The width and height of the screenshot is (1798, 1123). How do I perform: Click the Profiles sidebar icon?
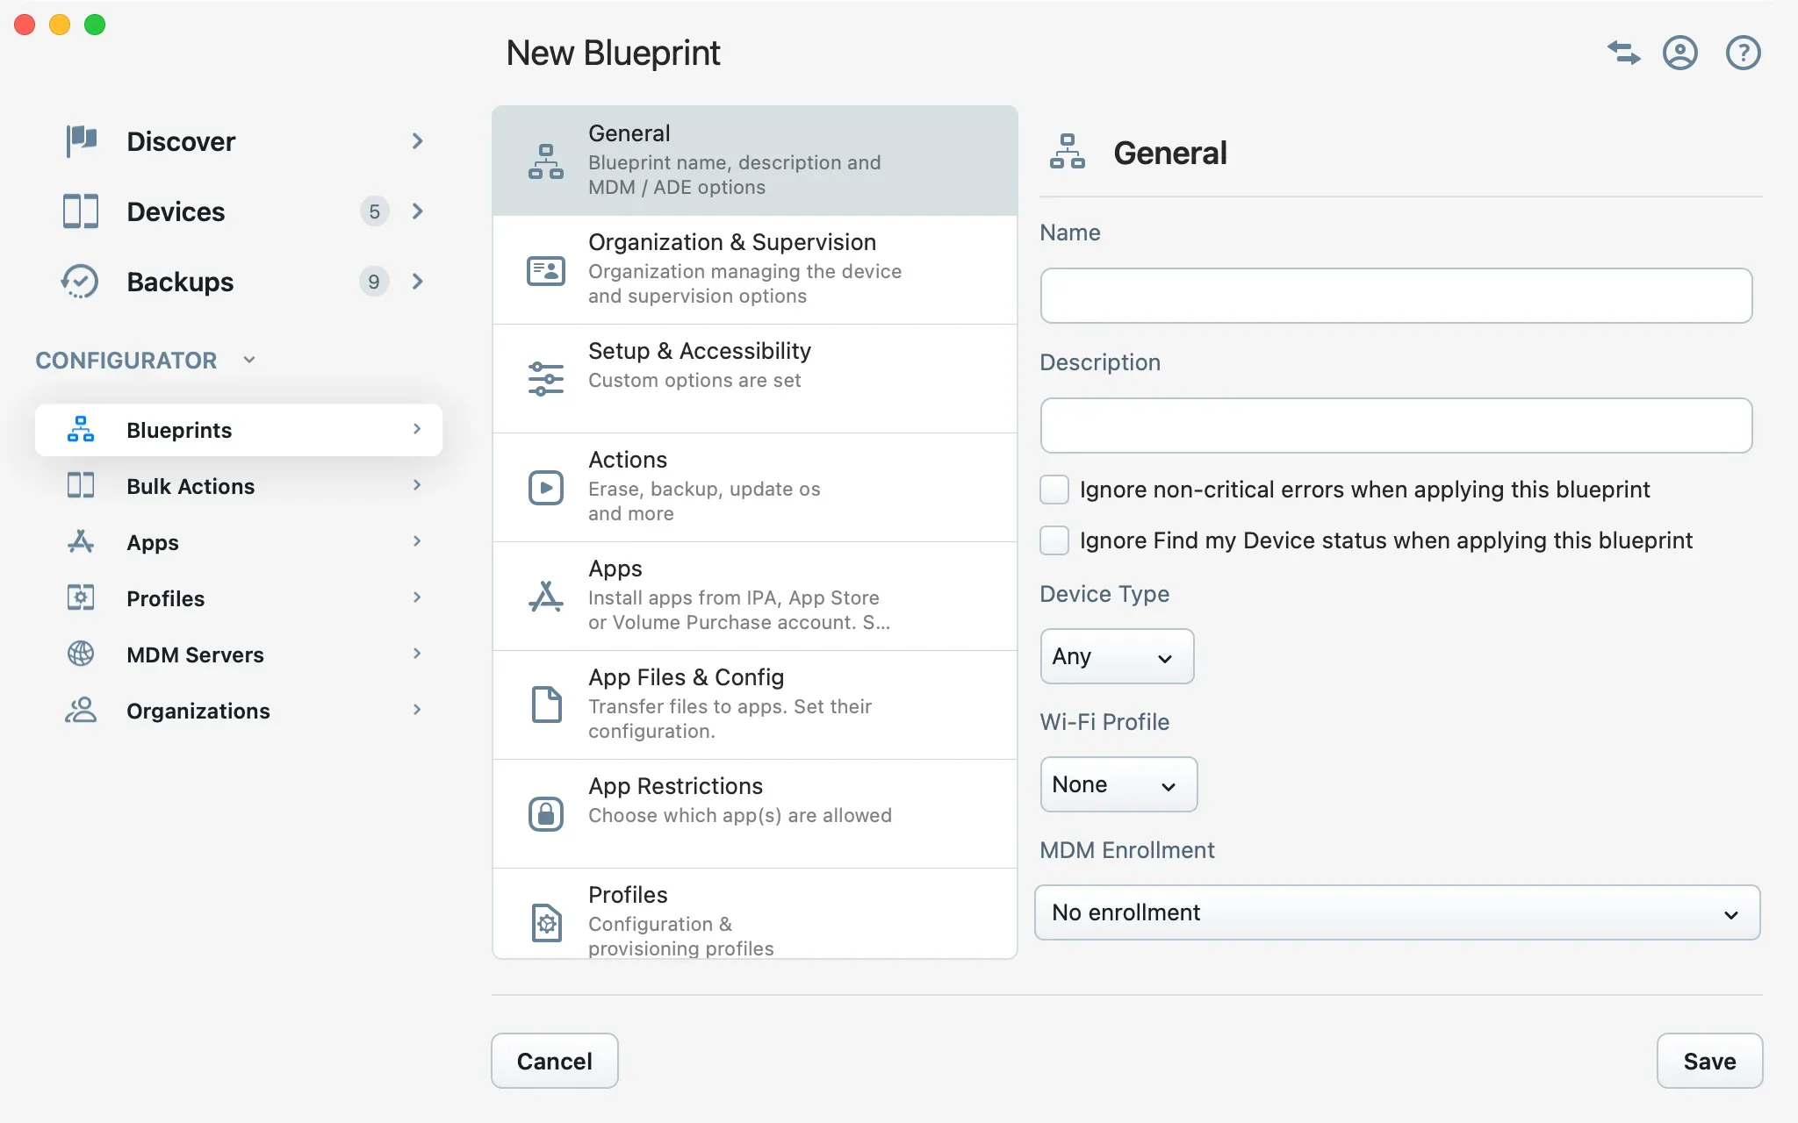tap(80, 597)
